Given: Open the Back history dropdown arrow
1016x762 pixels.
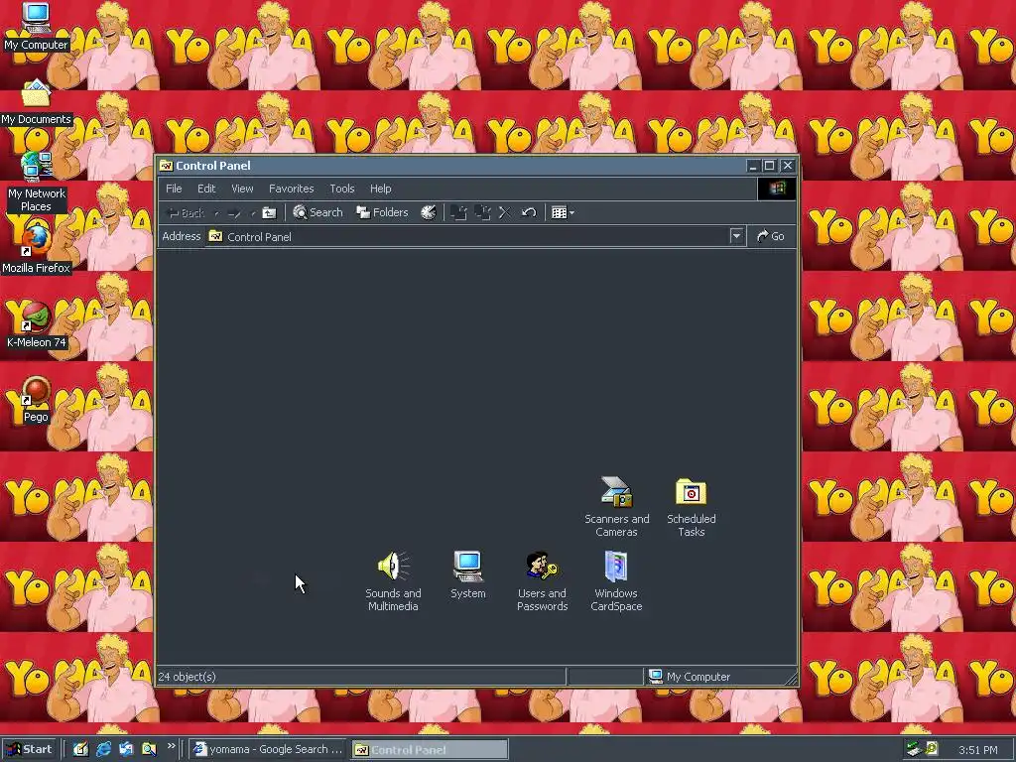Looking at the screenshot, I should (x=215, y=213).
